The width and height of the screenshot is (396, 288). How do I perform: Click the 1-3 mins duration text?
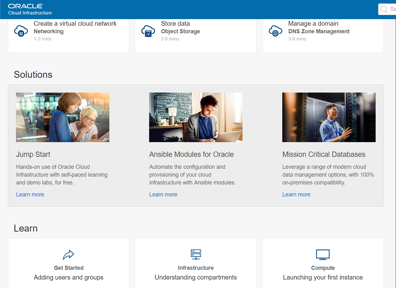pyautogui.click(x=43, y=39)
